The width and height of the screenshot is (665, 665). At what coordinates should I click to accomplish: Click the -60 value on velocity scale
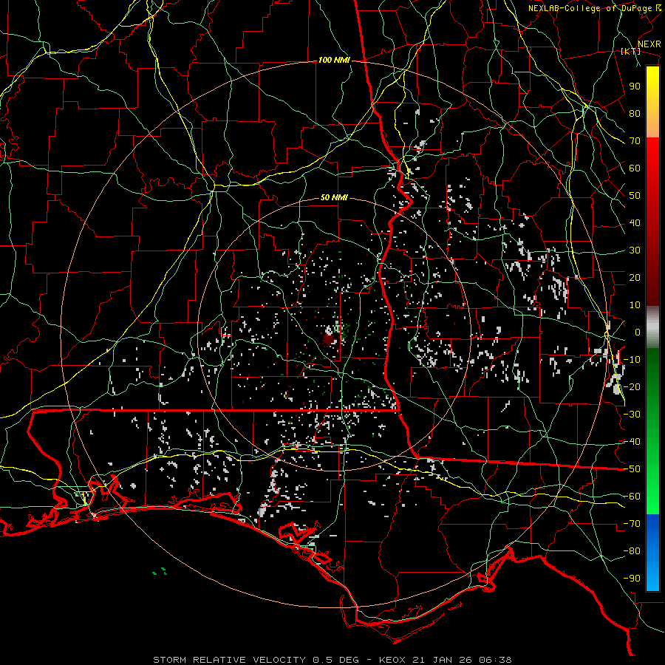(x=632, y=497)
